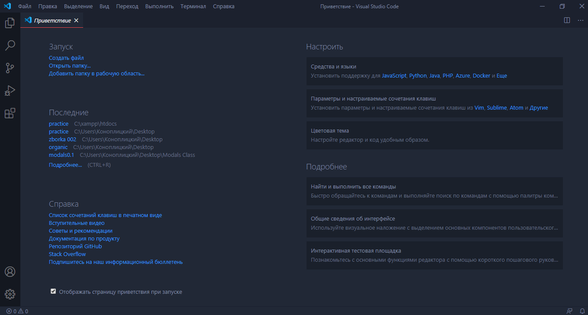The image size is (588, 315).
Task: Open the Stack Overflow help link
Action: click(67, 254)
